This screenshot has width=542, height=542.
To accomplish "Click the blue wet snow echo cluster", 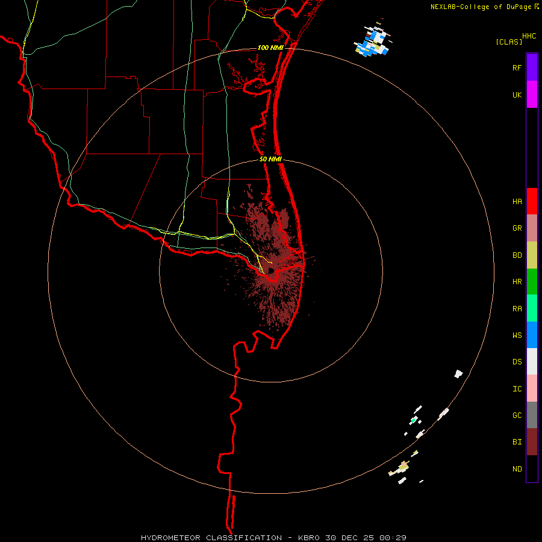I will click(372, 42).
